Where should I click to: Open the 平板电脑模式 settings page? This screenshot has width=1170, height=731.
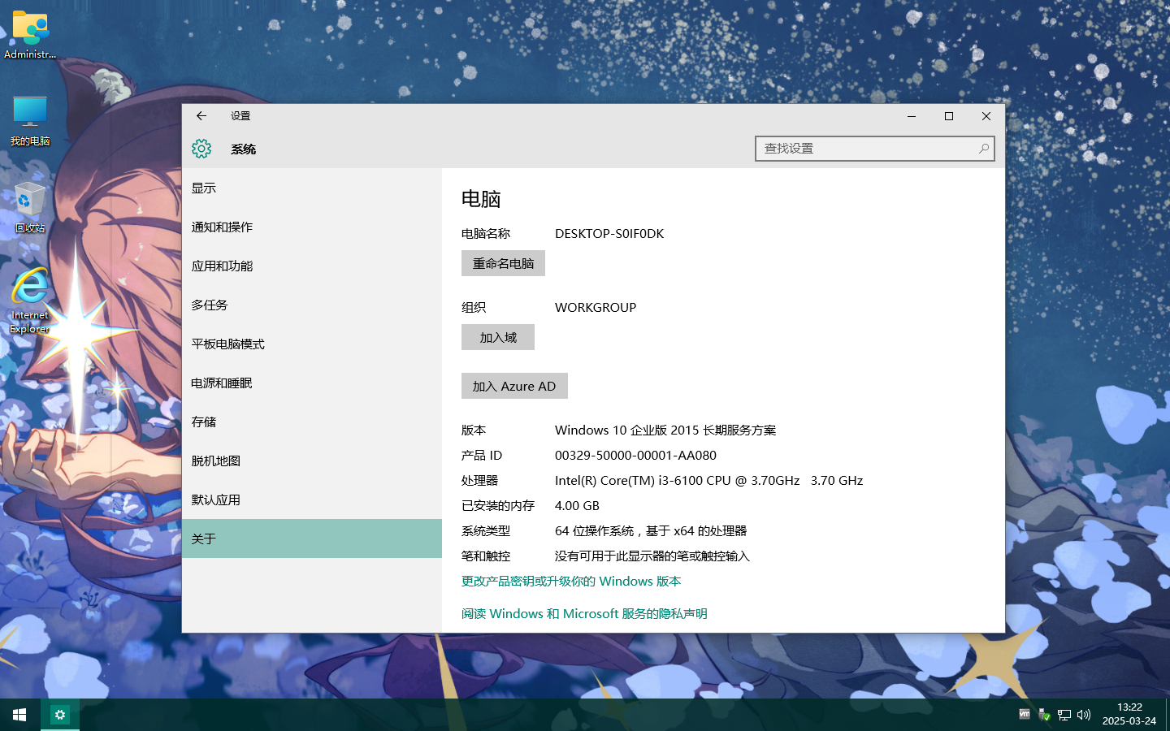312,344
